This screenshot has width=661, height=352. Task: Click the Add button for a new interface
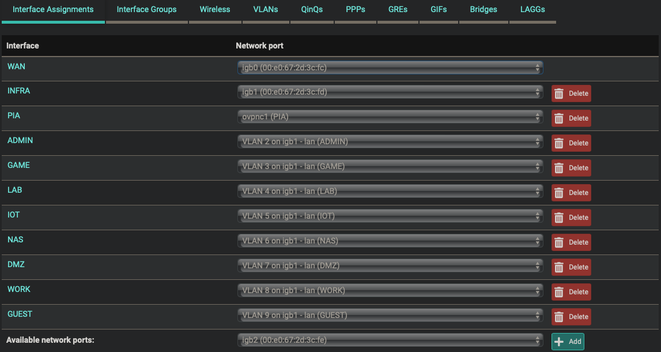[568, 341]
